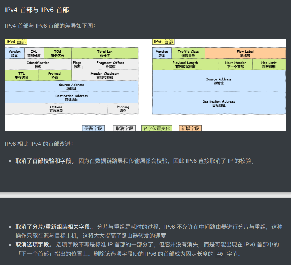The image size is (291, 265).
Task: Click the inline code value "40"
Action: 220,254
